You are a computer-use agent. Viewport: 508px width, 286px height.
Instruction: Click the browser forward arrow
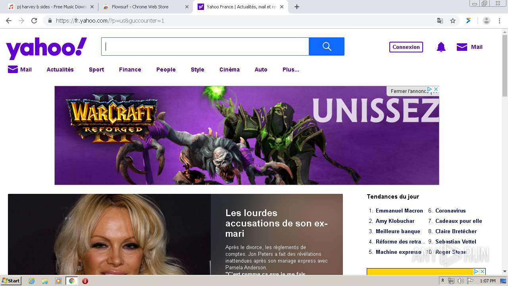[21, 21]
